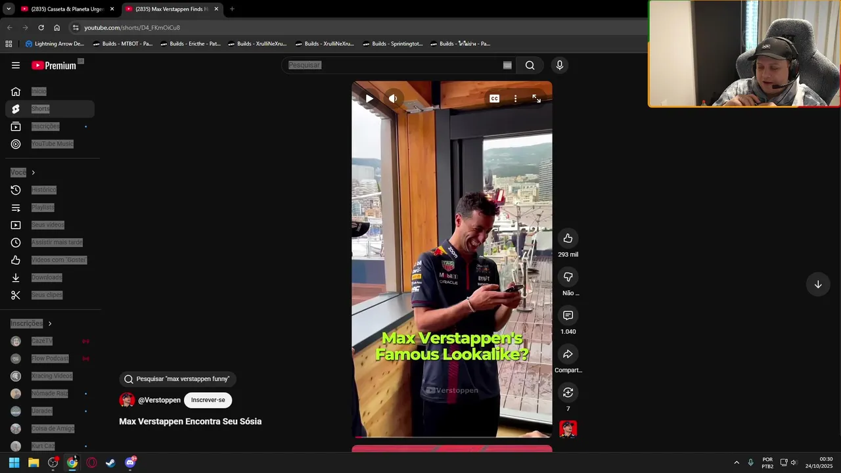Open Discord from the taskbar
841x473 pixels.
click(130, 462)
